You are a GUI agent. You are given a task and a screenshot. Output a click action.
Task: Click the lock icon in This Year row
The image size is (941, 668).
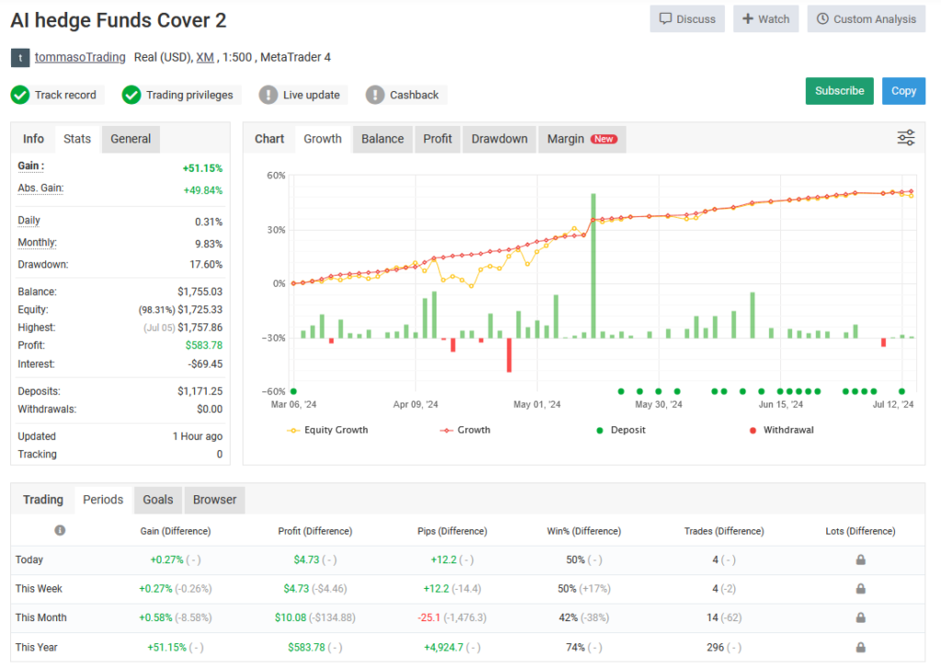click(x=860, y=647)
